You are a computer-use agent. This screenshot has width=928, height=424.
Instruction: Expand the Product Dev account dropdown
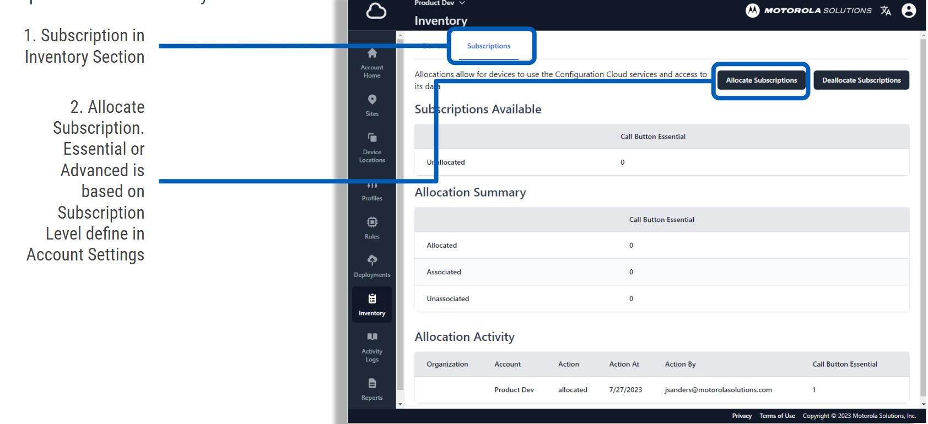(x=439, y=3)
